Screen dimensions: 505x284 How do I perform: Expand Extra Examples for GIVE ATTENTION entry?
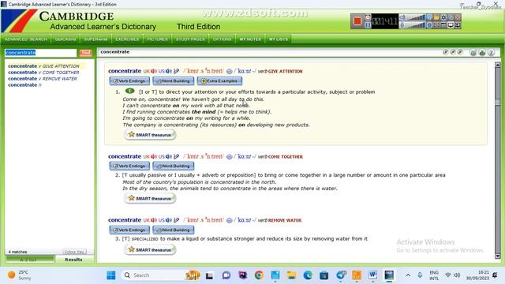(x=219, y=81)
